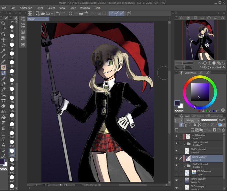
Task: Open the Multiply blending mode dropdown
Action: click(x=192, y=120)
